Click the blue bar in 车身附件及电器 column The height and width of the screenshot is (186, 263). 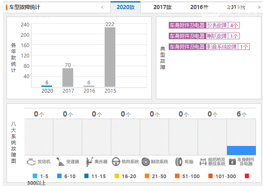coord(241,150)
